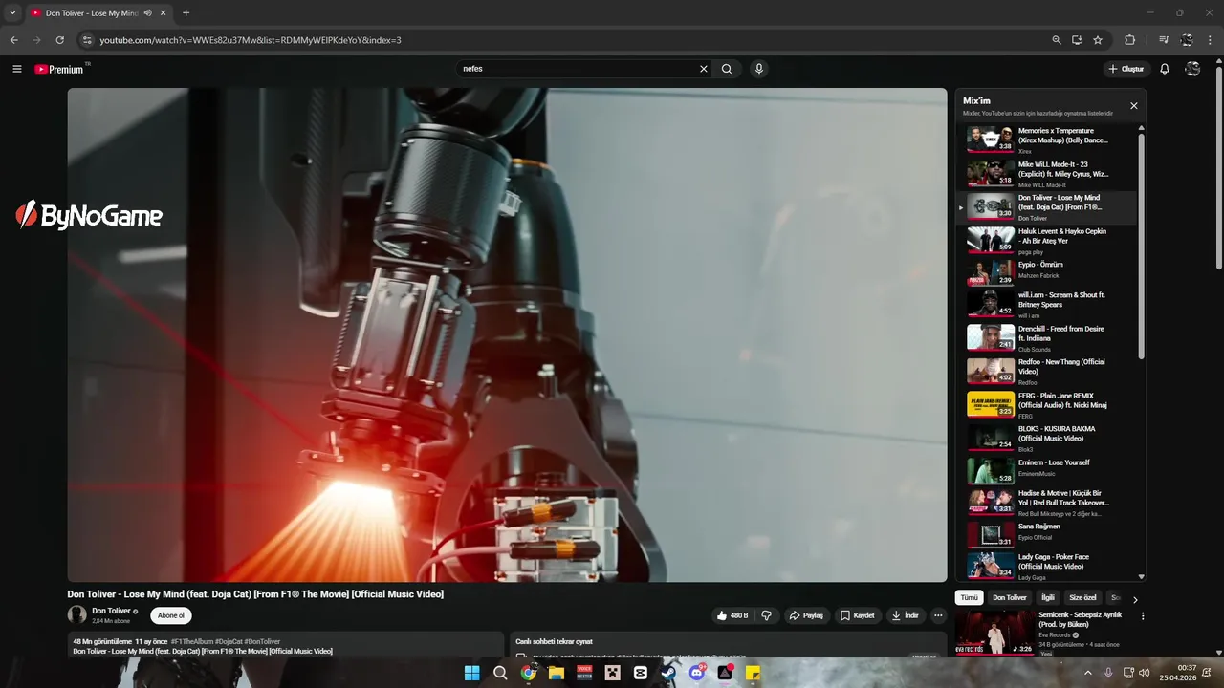Viewport: 1224px width, 688px height.
Task: Play Redfoo - New Thang from the mix
Action: point(1046,371)
